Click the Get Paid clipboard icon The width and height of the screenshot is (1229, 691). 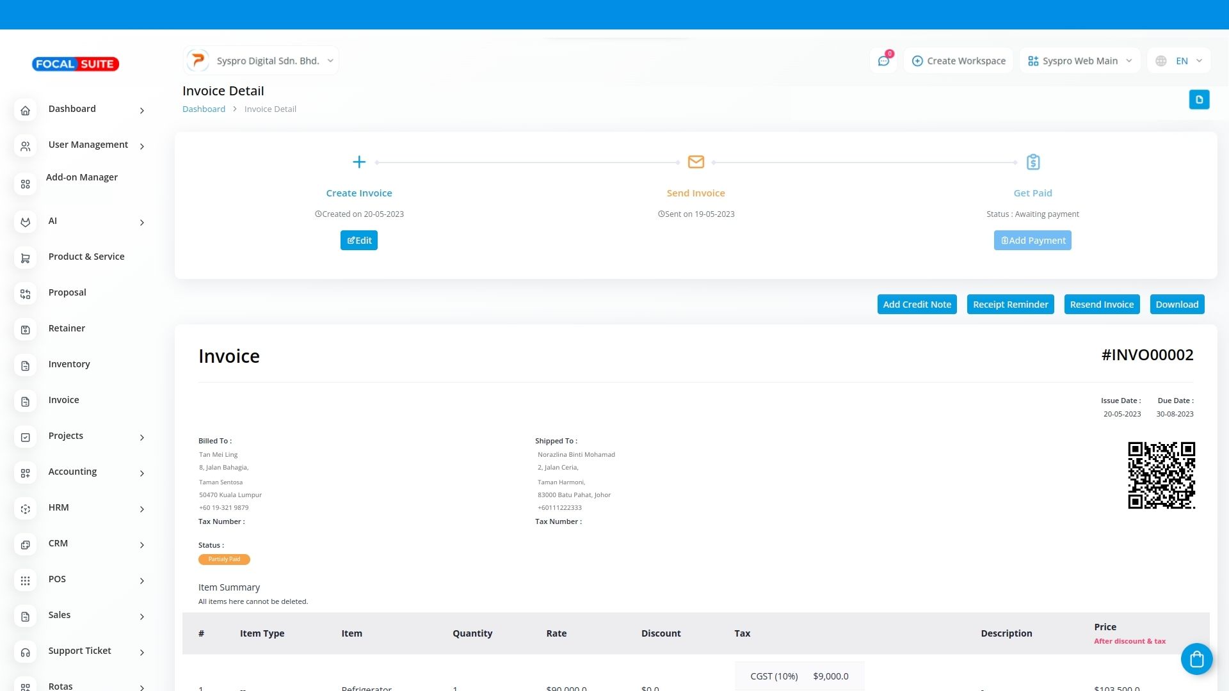[x=1032, y=162]
